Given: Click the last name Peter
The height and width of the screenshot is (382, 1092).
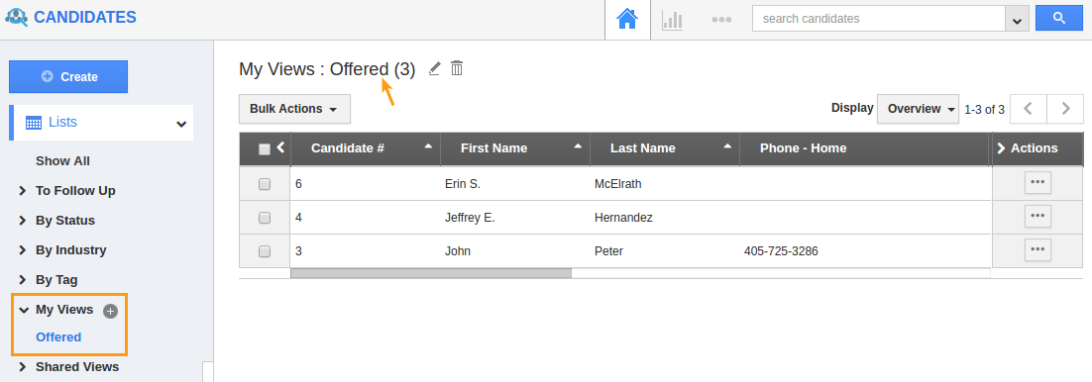Looking at the screenshot, I should point(608,251).
